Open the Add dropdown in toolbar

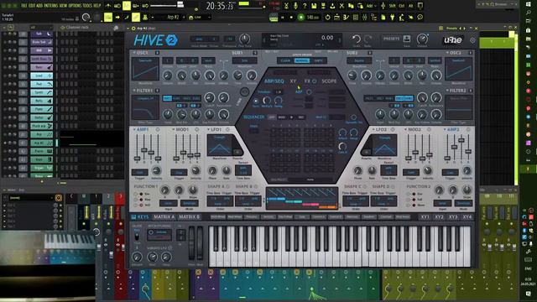tap(371, 6)
